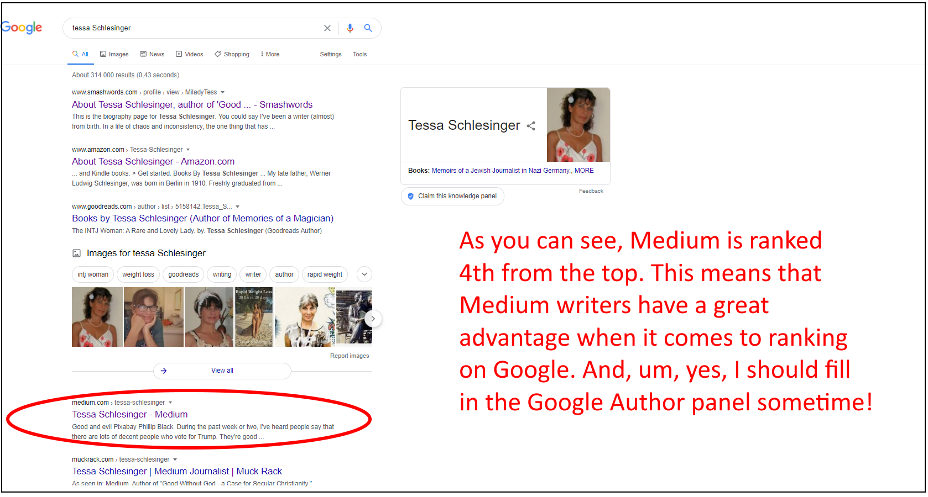
Task: Expand the Smashwords result options arrow
Action: pyautogui.click(x=223, y=92)
